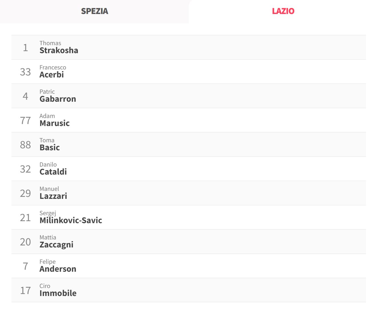Viewport: 372px width, 312px height.
Task: Click jersey number 33 beside Acerbi
Action: point(25,72)
